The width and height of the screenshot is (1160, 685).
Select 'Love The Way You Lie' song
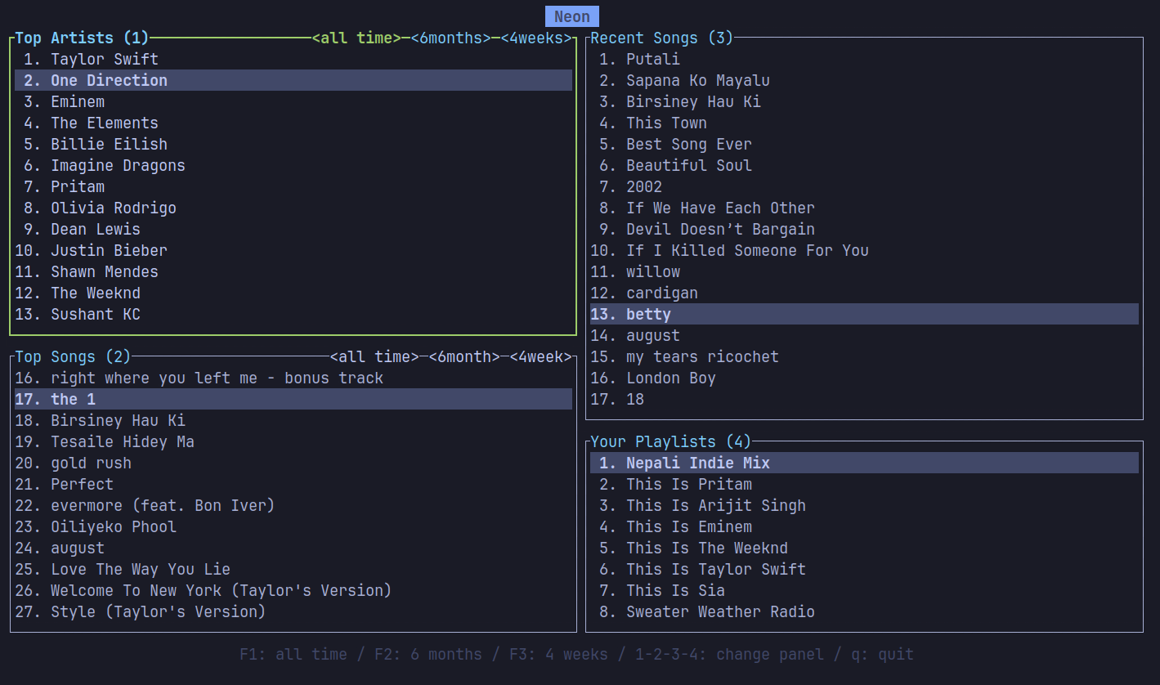pos(140,570)
